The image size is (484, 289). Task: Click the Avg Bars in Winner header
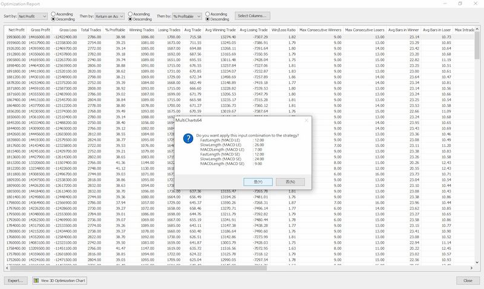tap(404, 30)
